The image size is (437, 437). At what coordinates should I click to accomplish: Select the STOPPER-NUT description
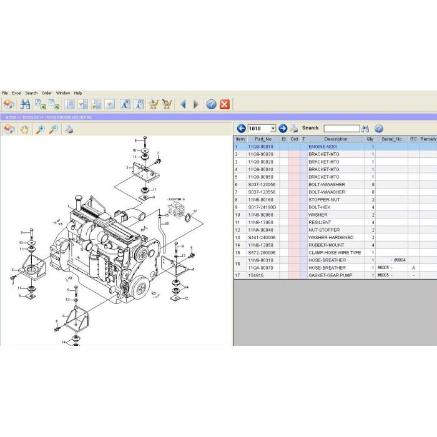(324, 200)
